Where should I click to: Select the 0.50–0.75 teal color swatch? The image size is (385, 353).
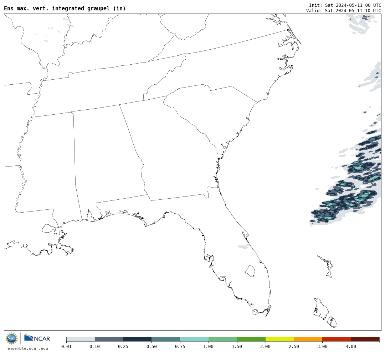[166, 339]
